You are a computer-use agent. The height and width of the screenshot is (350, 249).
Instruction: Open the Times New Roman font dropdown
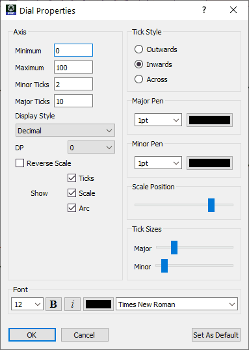coord(177,304)
